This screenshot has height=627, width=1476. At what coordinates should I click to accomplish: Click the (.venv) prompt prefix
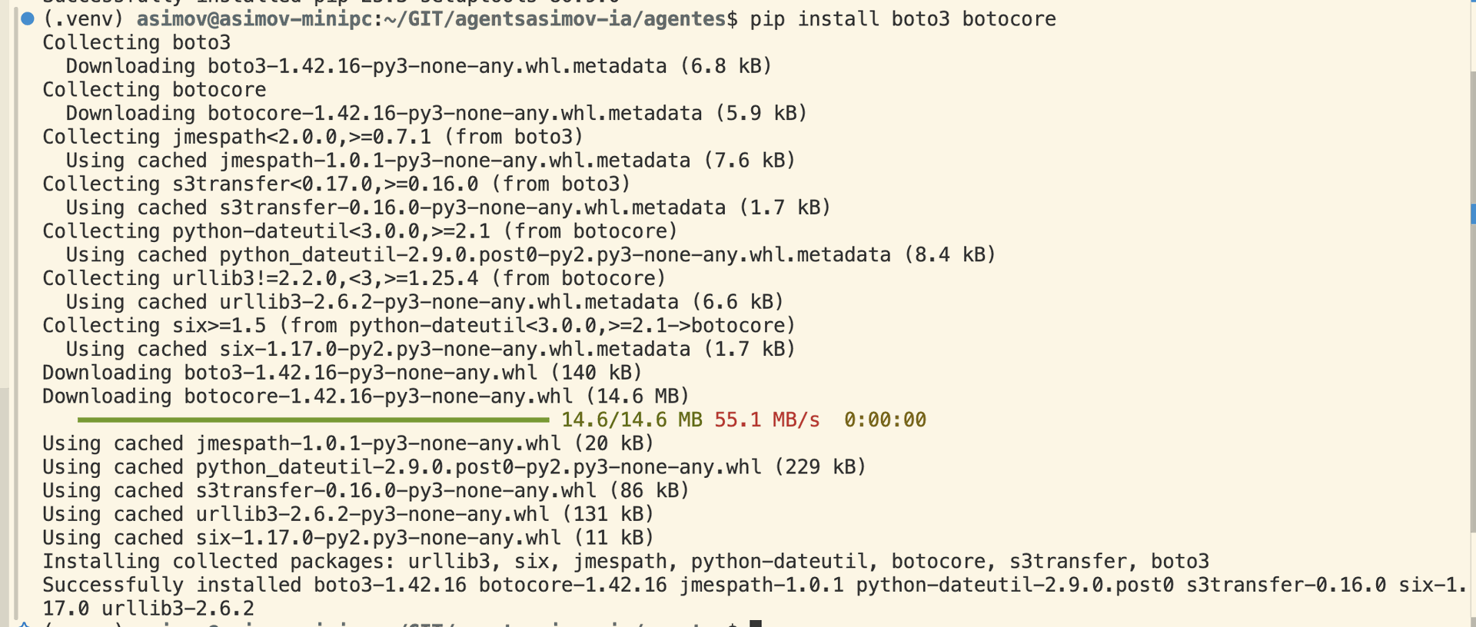point(83,18)
